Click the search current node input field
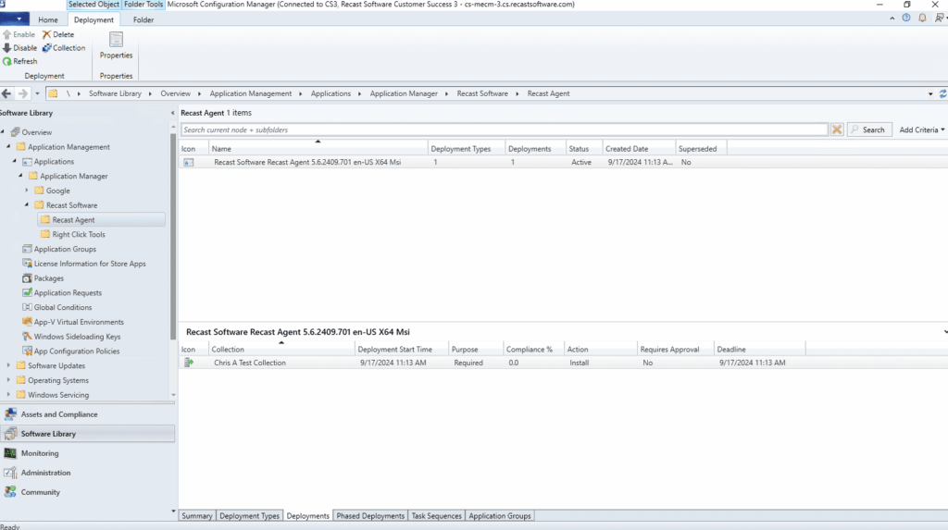948x530 pixels. coord(504,130)
